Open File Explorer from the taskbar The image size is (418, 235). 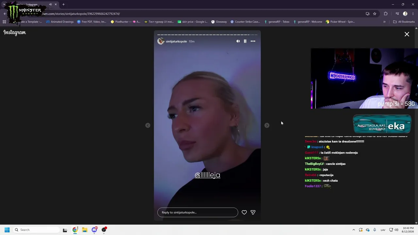click(x=85, y=230)
